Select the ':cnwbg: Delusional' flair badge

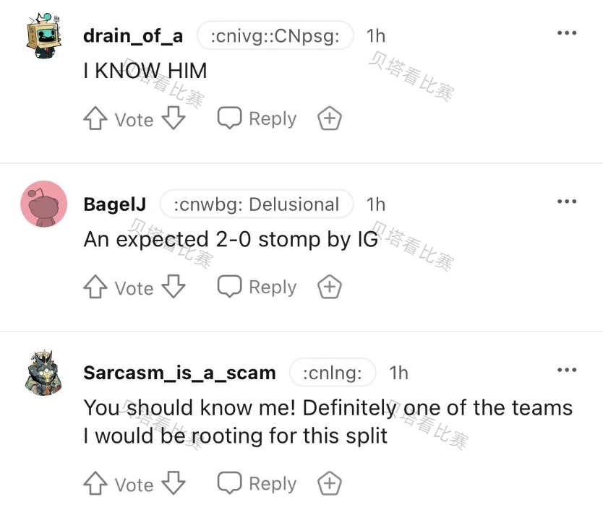pyautogui.click(x=256, y=204)
